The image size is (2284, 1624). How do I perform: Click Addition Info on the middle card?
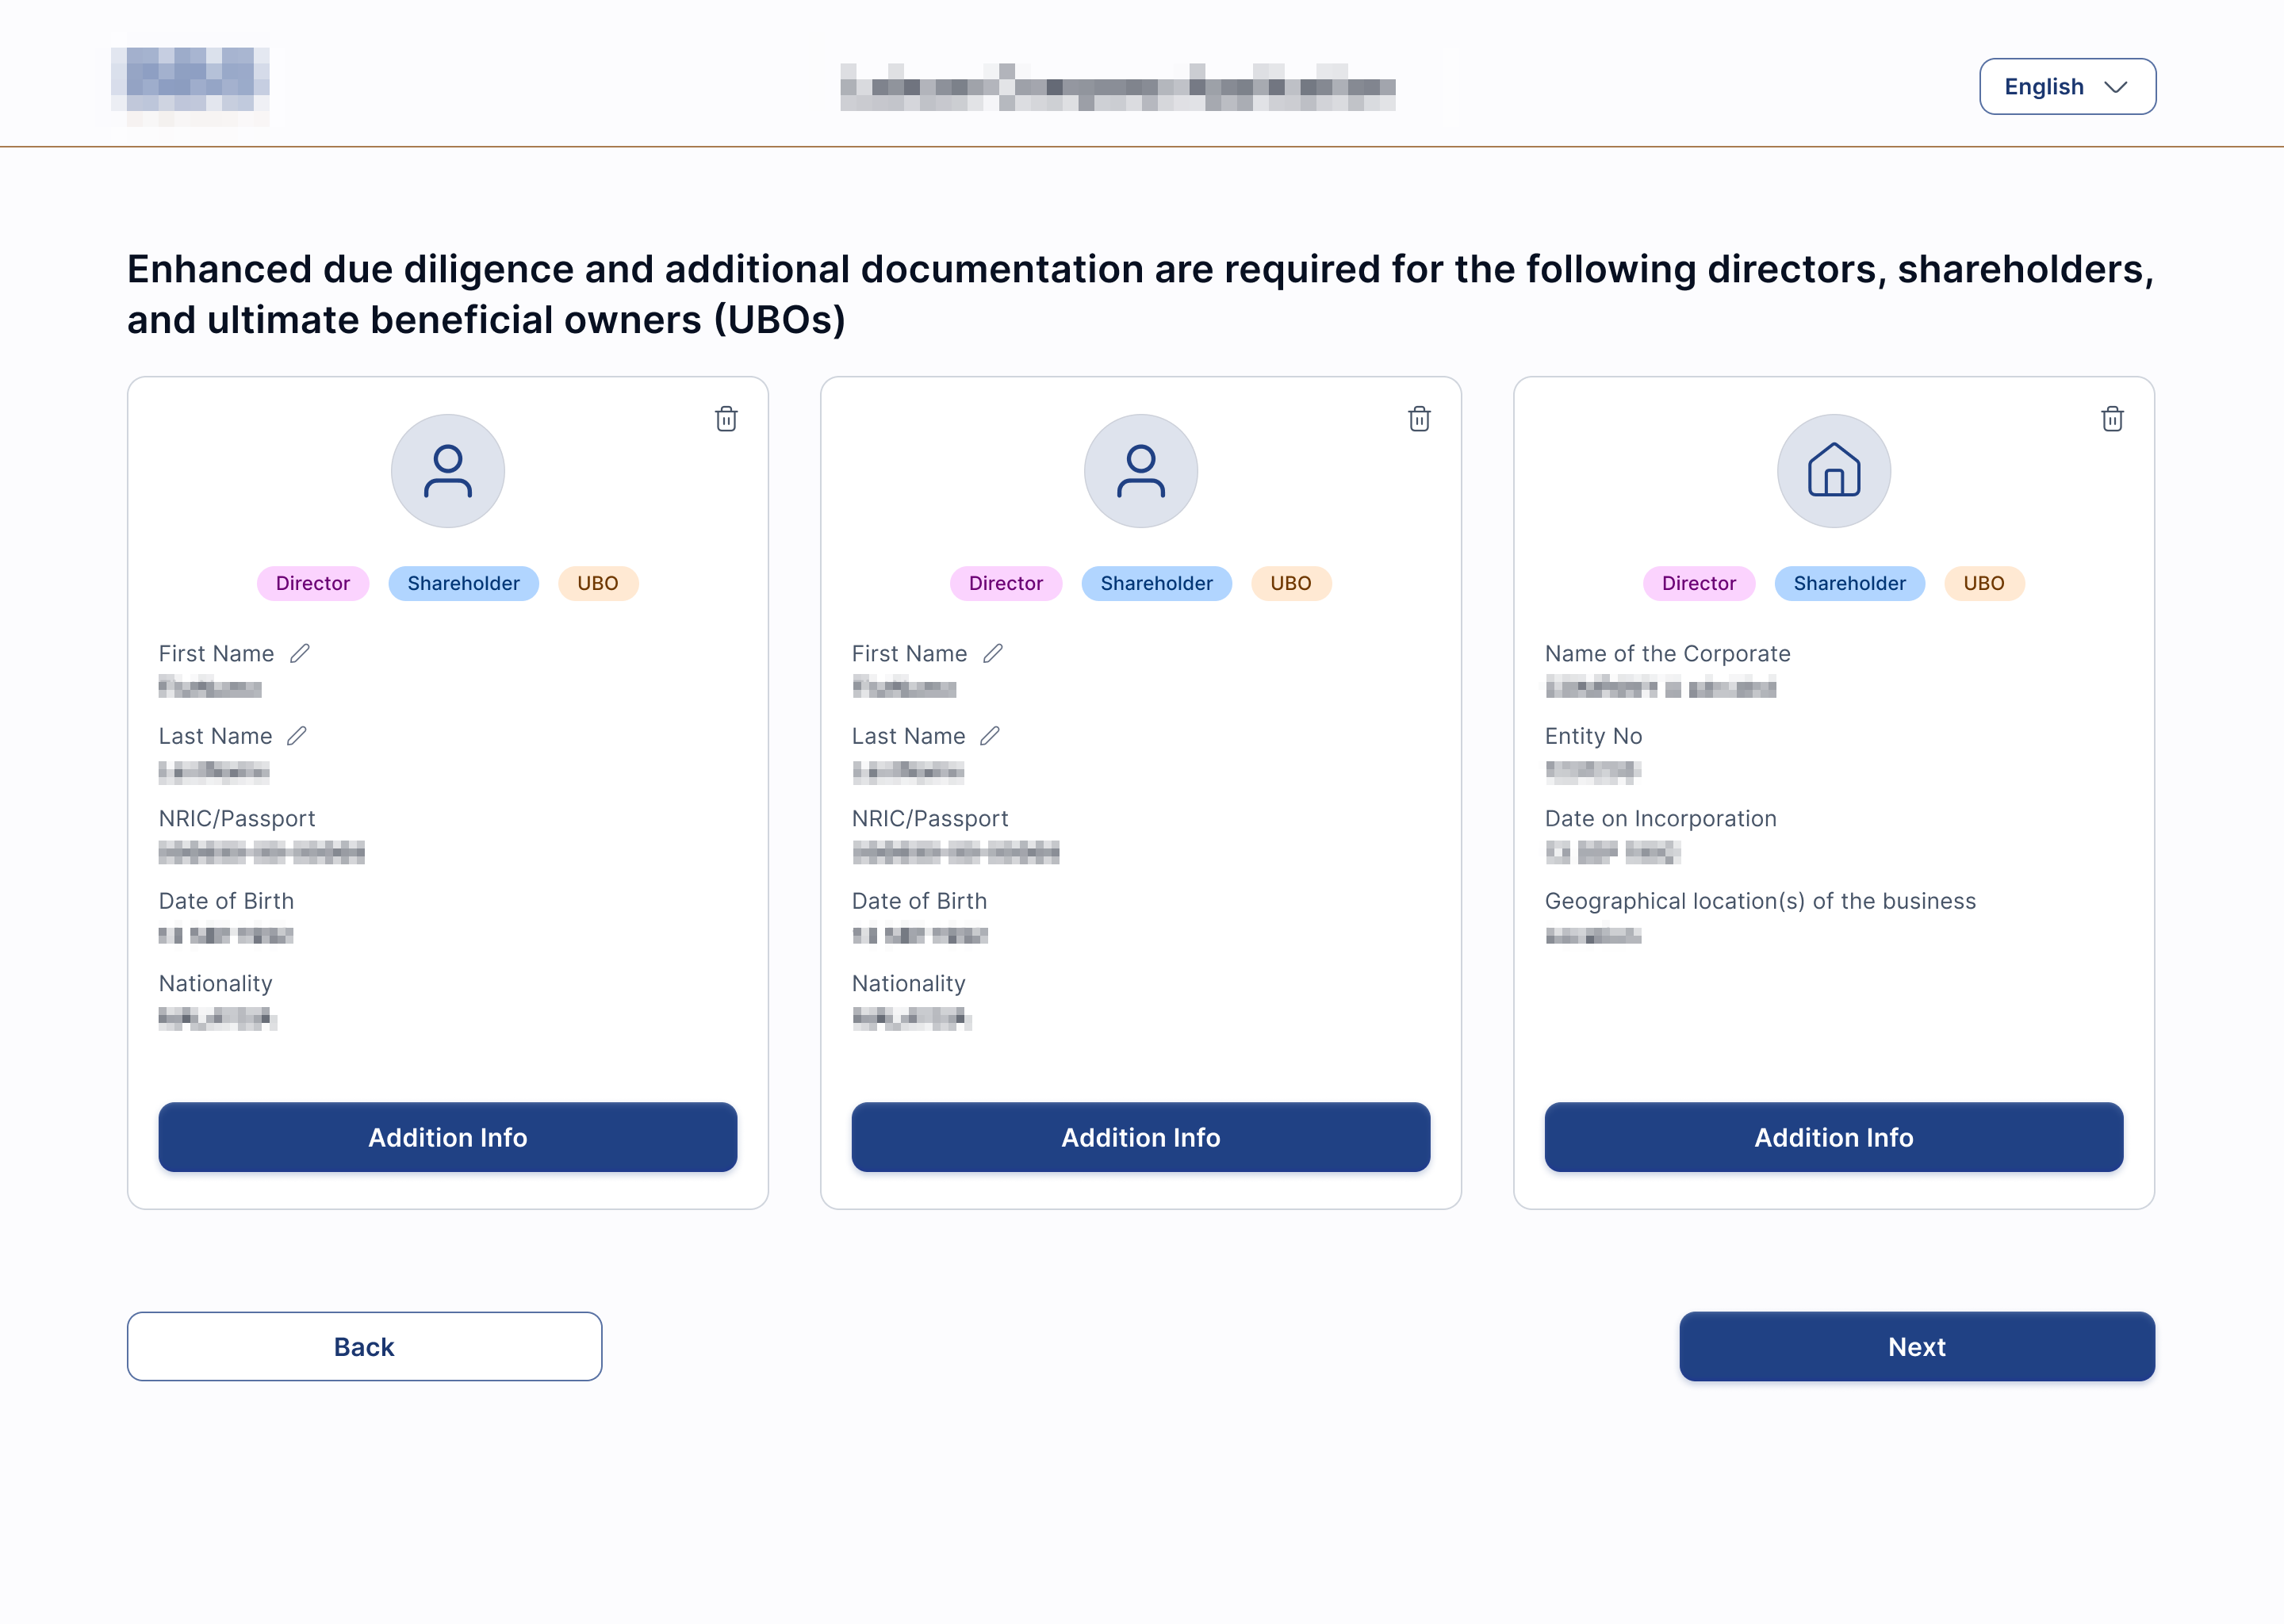point(1140,1137)
